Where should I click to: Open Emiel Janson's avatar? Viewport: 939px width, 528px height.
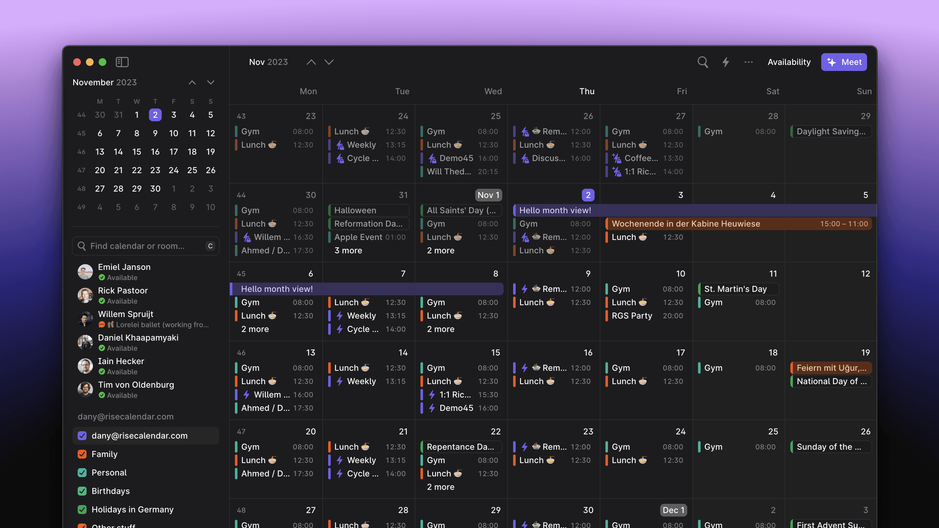coord(85,272)
